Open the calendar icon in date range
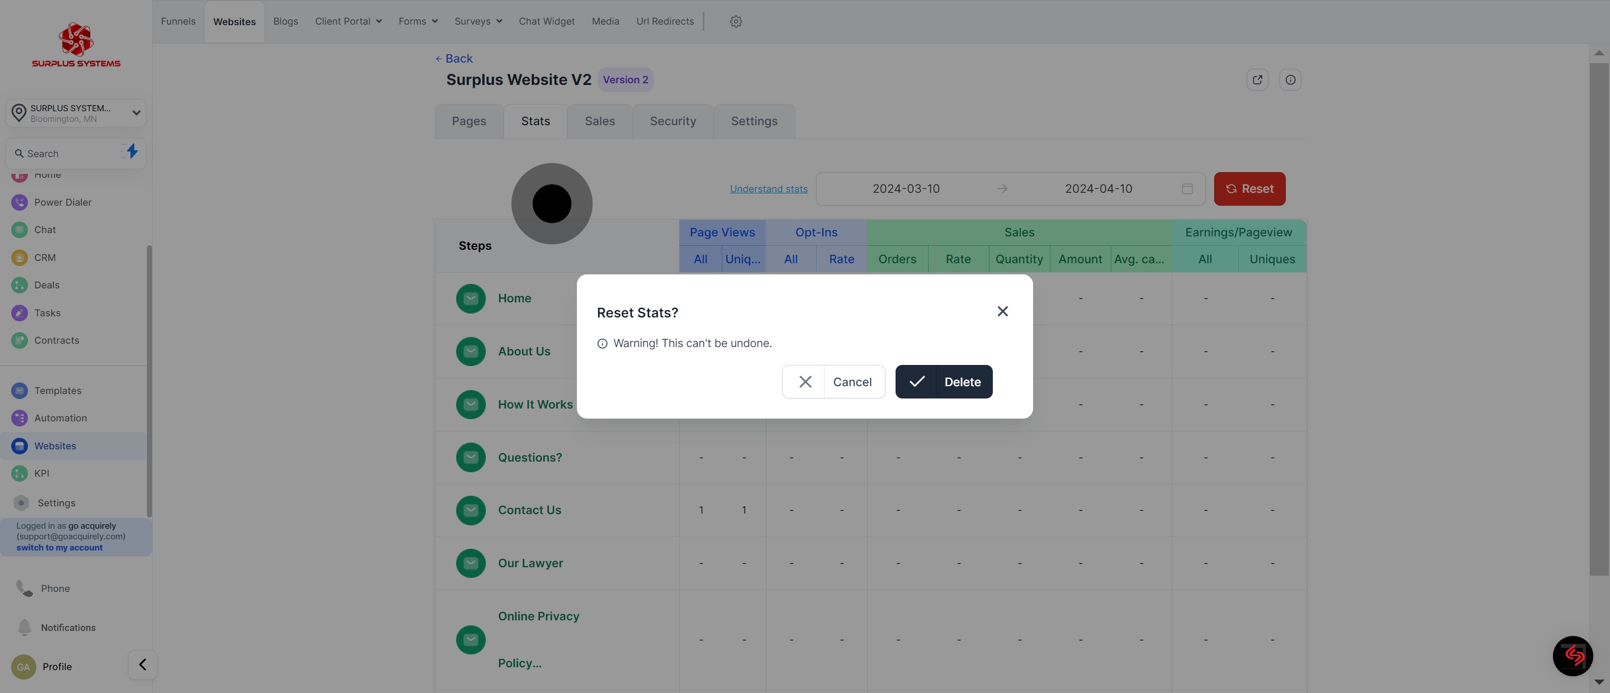Image resolution: width=1610 pixels, height=693 pixels. click(1187, 189)
